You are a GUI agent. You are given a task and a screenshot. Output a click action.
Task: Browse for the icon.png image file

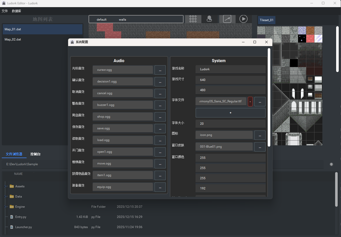tap(260, 135)
